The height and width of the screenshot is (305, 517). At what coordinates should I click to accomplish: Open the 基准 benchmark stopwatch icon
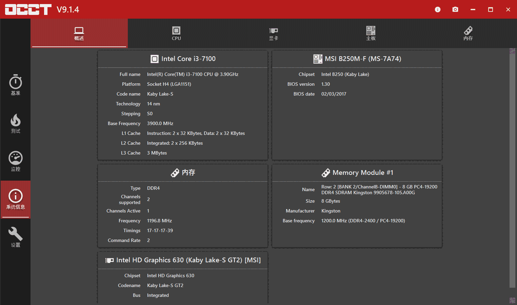pos(16,85)
